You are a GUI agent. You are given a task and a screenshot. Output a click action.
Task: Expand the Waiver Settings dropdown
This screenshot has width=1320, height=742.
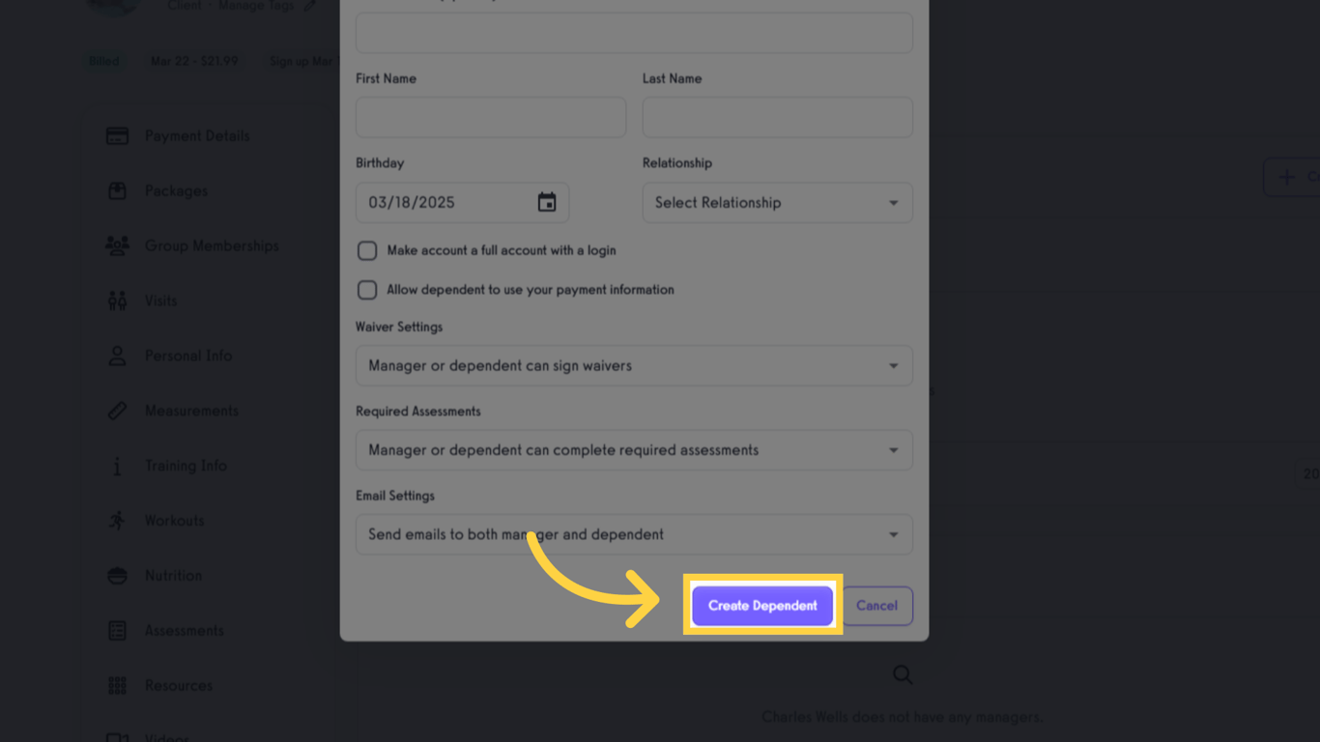tap(634, 365)
